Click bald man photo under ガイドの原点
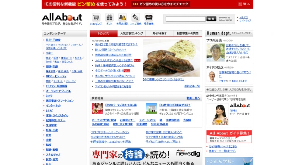Viewport: 295px width, 165px height. pyautogui.click(x=212, y=76)
